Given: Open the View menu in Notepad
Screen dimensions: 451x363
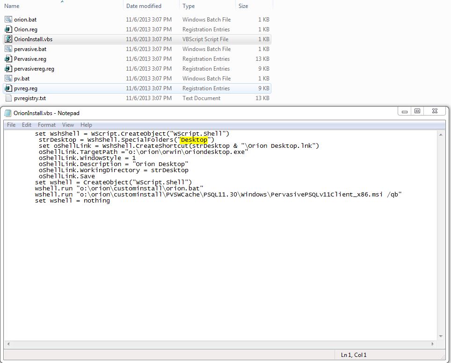Looking at the screenshot, I should pyautogui.click(x=68, y=125).
